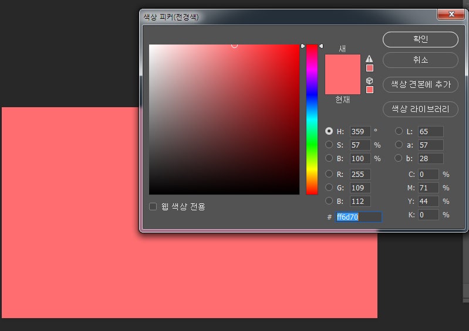Click the G field showing 109
The width and height of the screenshot is (469, 331).
[x=360, y=187]
